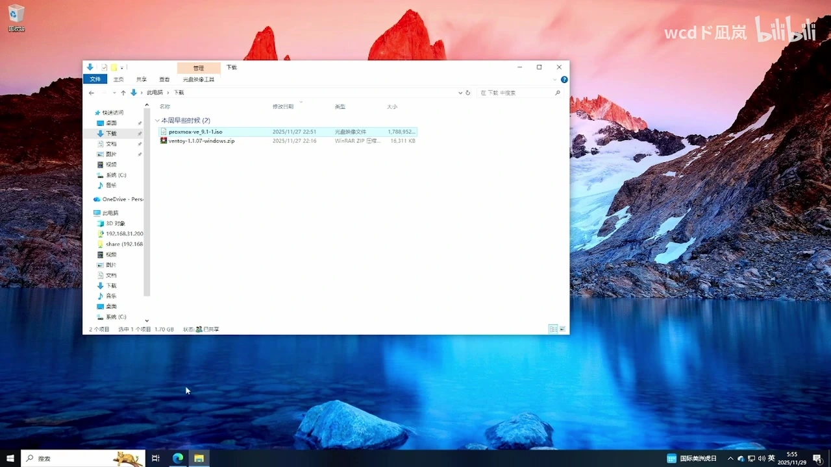
Task: Open OneDrive in the navigation pane
Action: (118, 199)
